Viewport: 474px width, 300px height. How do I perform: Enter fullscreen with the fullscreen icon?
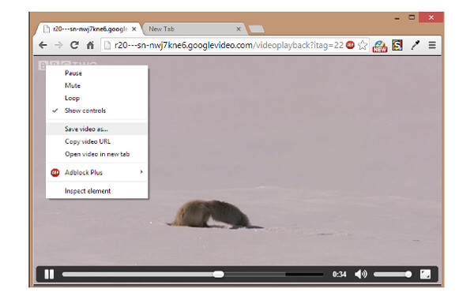[425, 274]
